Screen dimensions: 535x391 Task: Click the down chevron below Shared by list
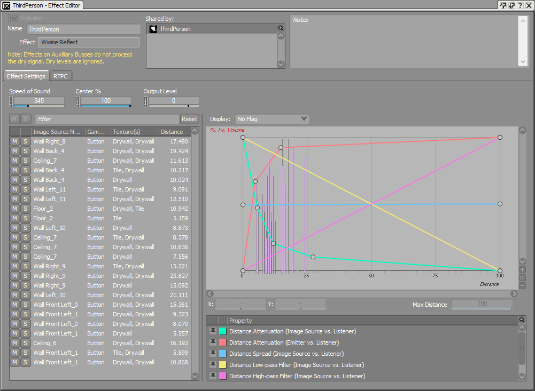click(x=280, y=64)
